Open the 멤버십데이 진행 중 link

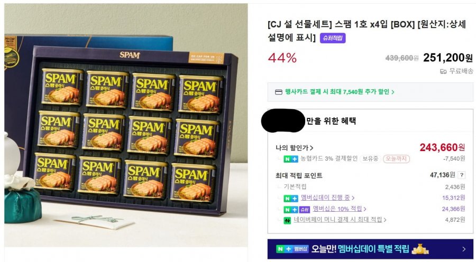pyautogui.click(x=327, y=198)
